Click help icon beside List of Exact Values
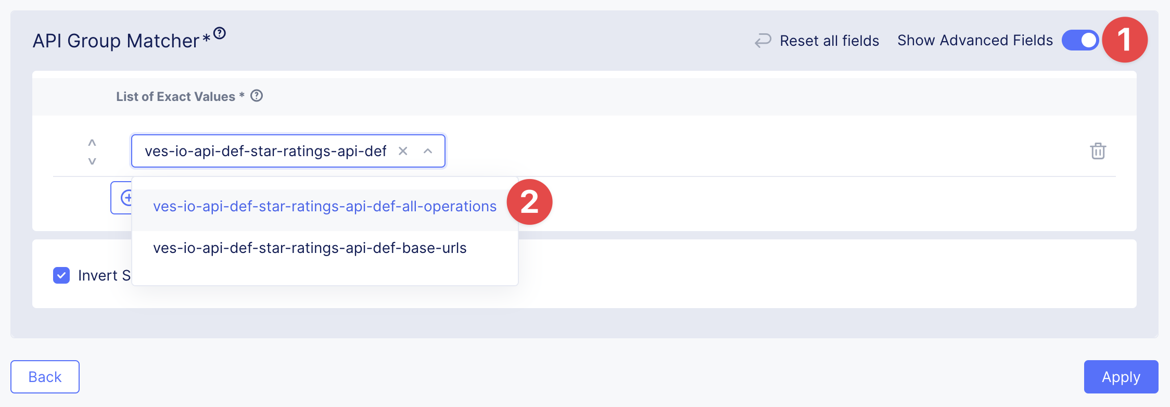Image resolution: width=1170 pixels, height=407 pixels. coord(257,96)
